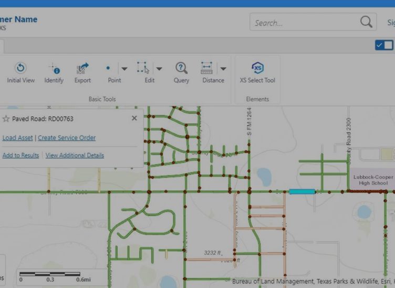
Task: Click the search magnifier icon
Action: [x=366, y=22]
